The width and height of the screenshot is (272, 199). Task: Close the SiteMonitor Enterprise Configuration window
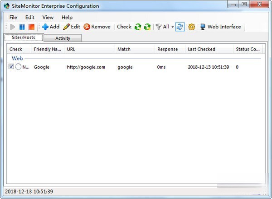coord(259,5)
